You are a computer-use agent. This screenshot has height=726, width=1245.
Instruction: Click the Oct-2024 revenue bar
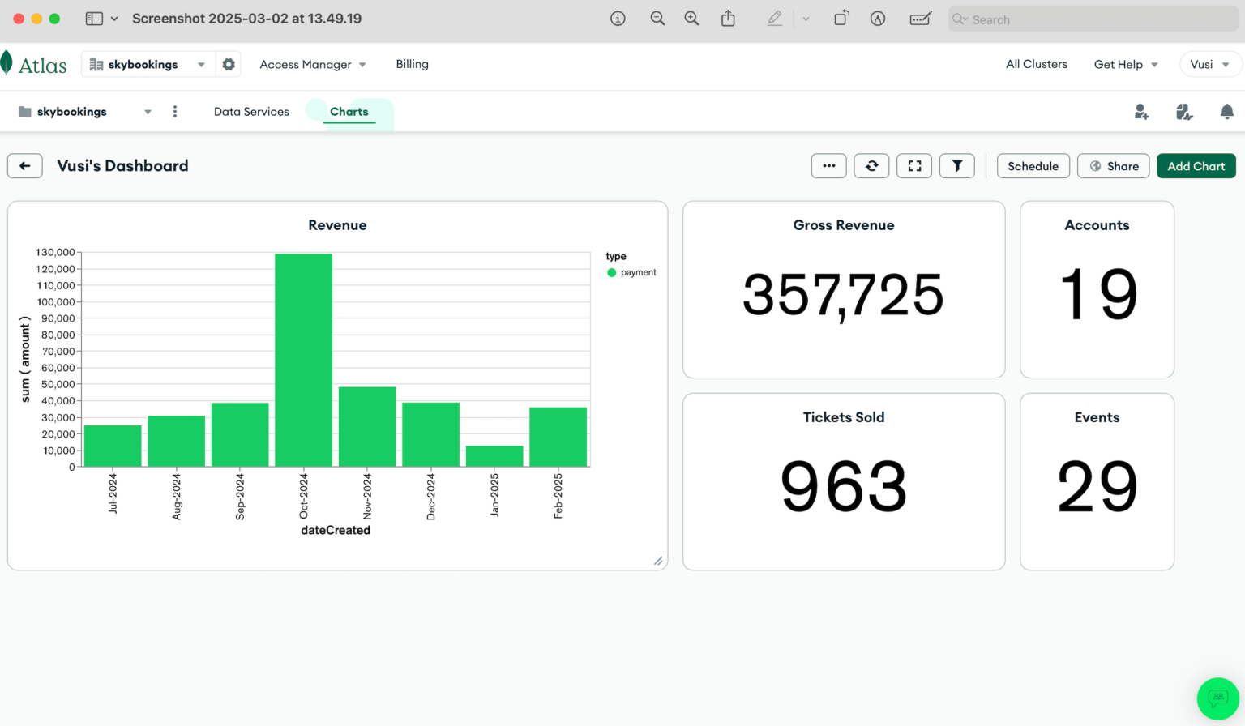pyautogui.click(x=303, y=361)
